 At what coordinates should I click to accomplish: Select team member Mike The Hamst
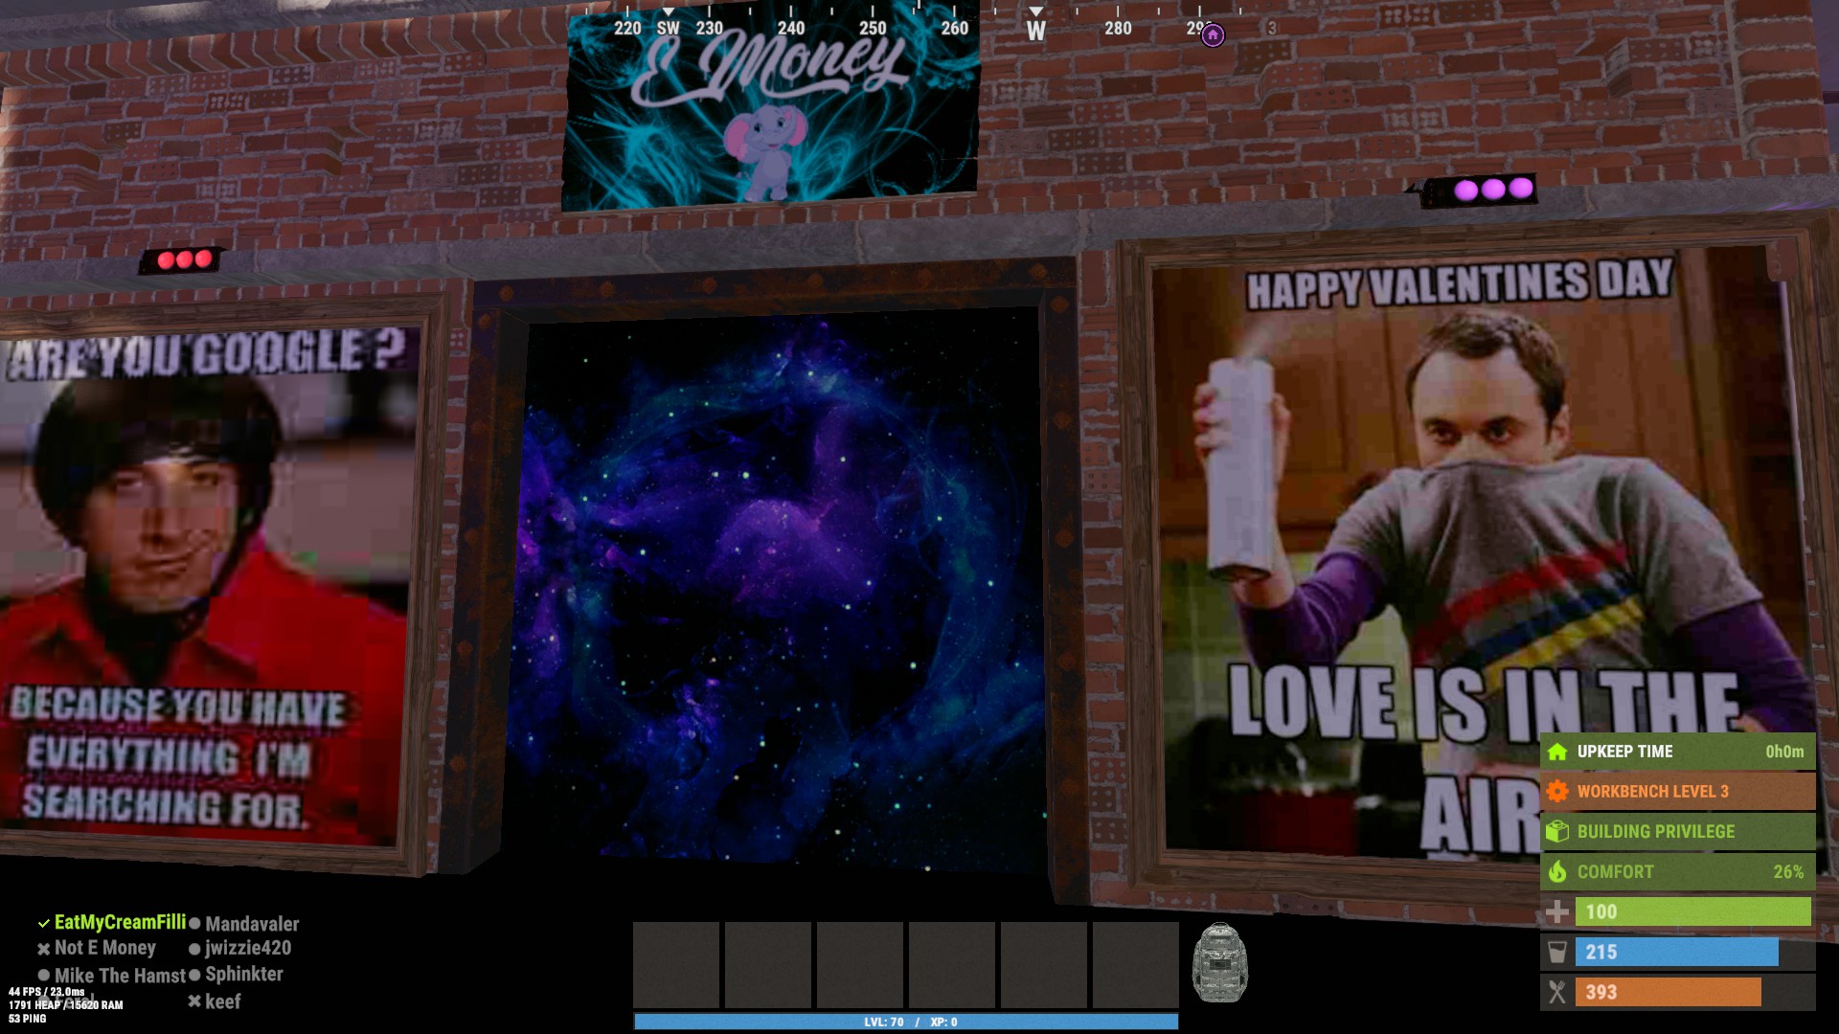120,976
